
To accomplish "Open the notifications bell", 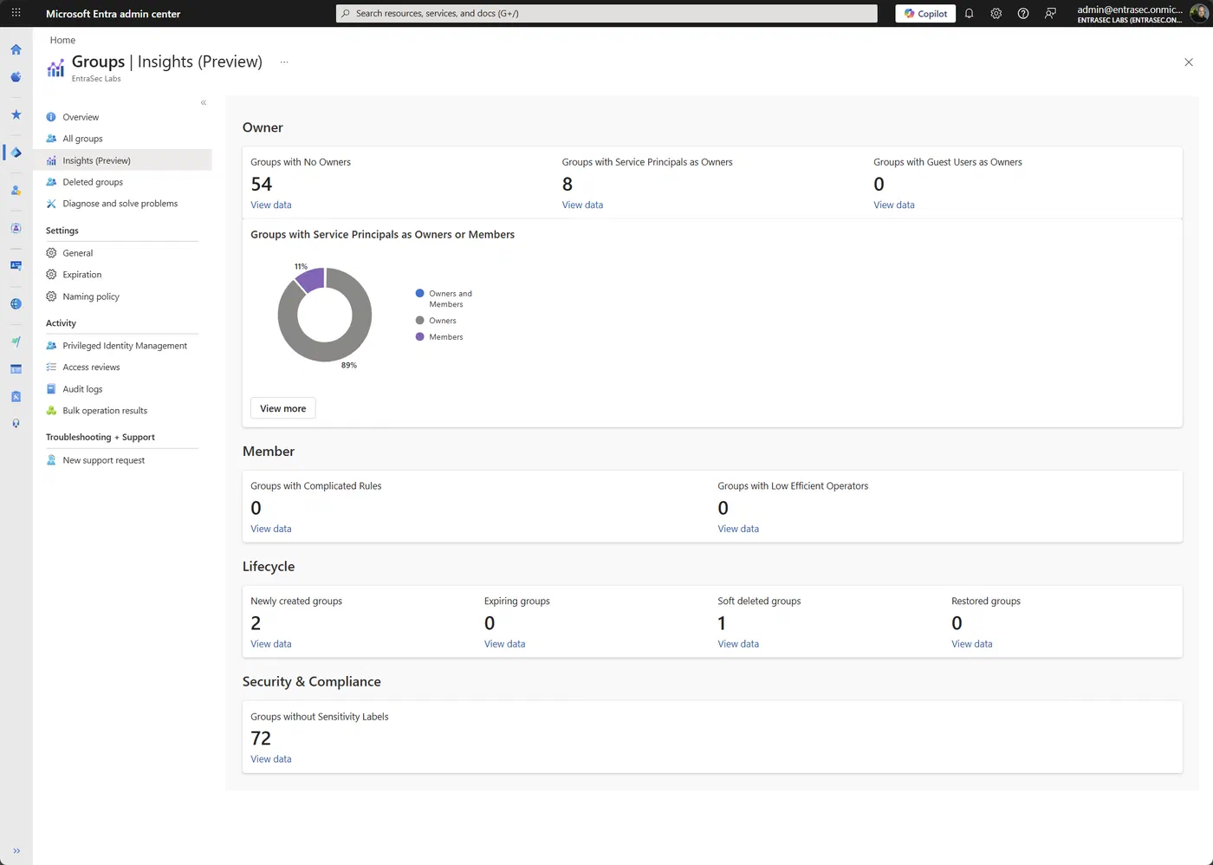I will [x=969, y=13].
